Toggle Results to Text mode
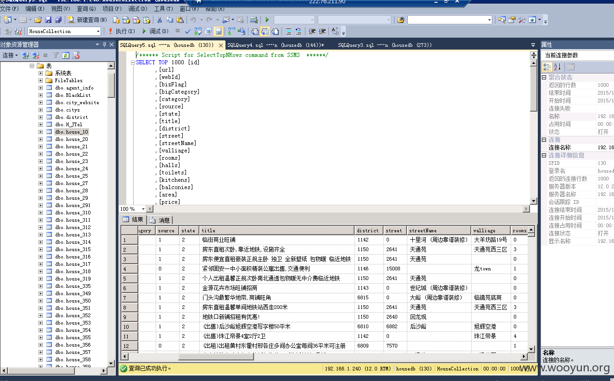 pyautogui.click(x=254, y=31)
